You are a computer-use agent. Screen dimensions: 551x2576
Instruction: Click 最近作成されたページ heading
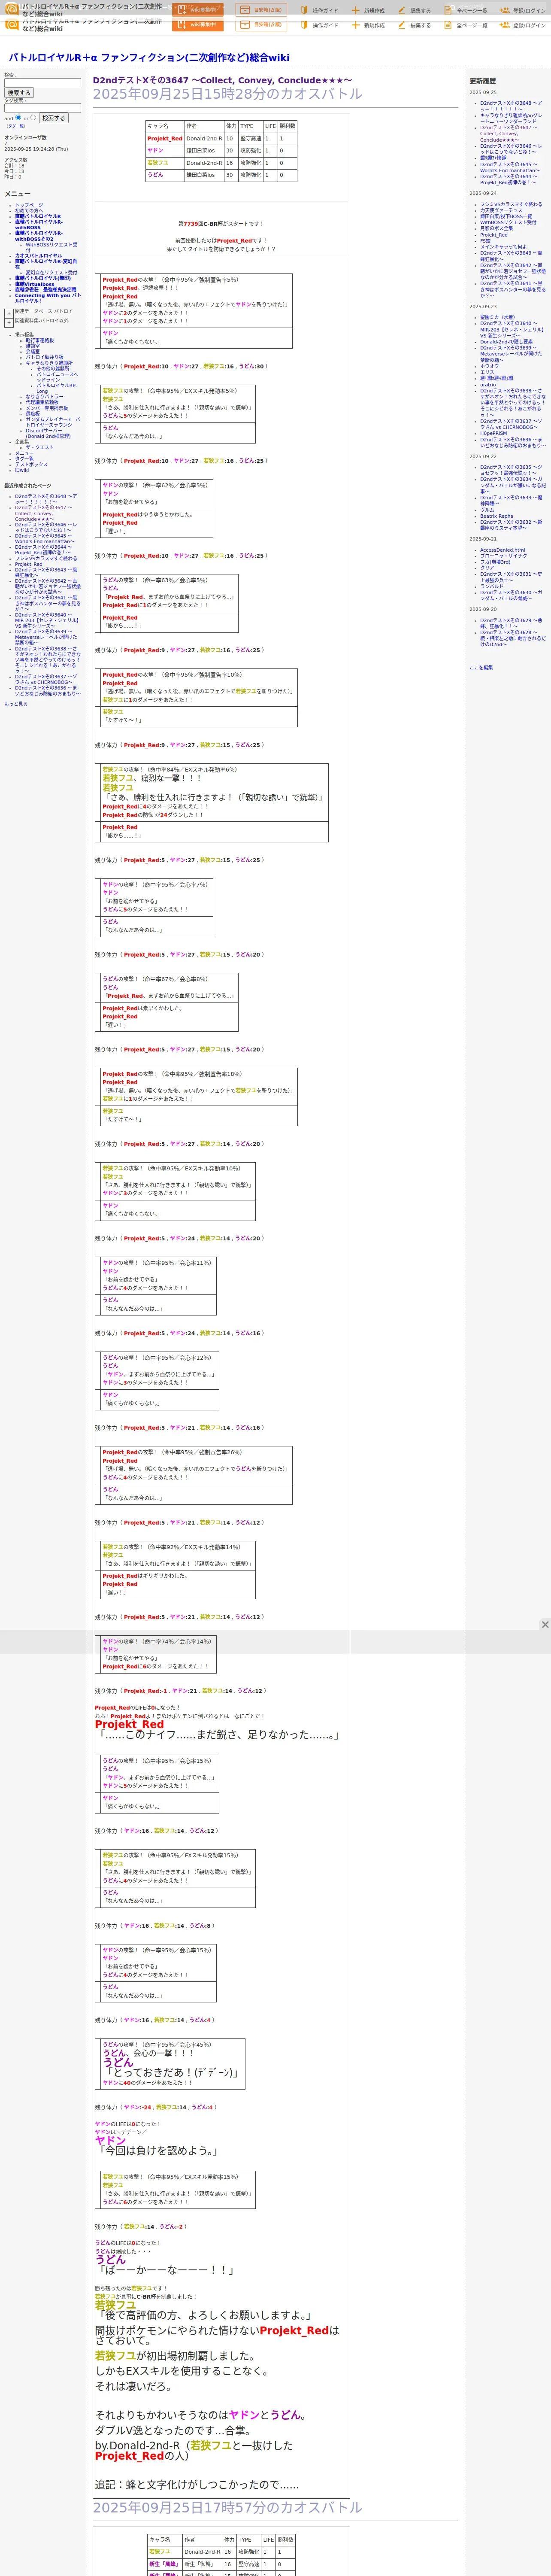click(28, 486)
